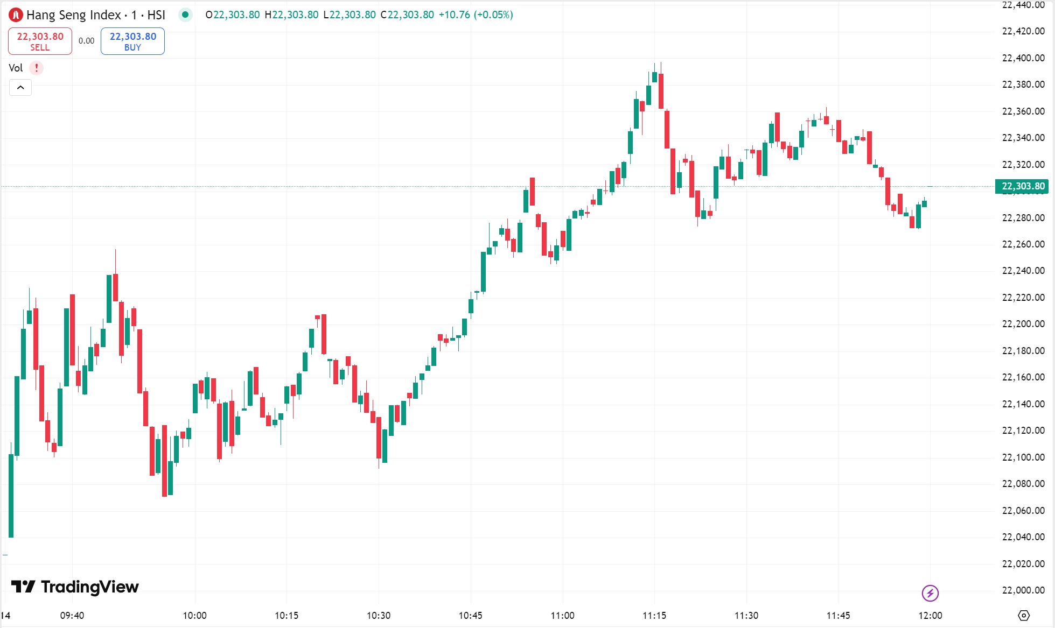Select the chart legend OHLC row
This screenshot has height=628, width=1055.
click(358, 15)
